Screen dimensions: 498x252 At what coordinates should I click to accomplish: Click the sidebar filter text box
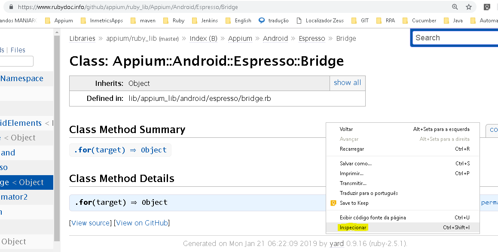16,61
